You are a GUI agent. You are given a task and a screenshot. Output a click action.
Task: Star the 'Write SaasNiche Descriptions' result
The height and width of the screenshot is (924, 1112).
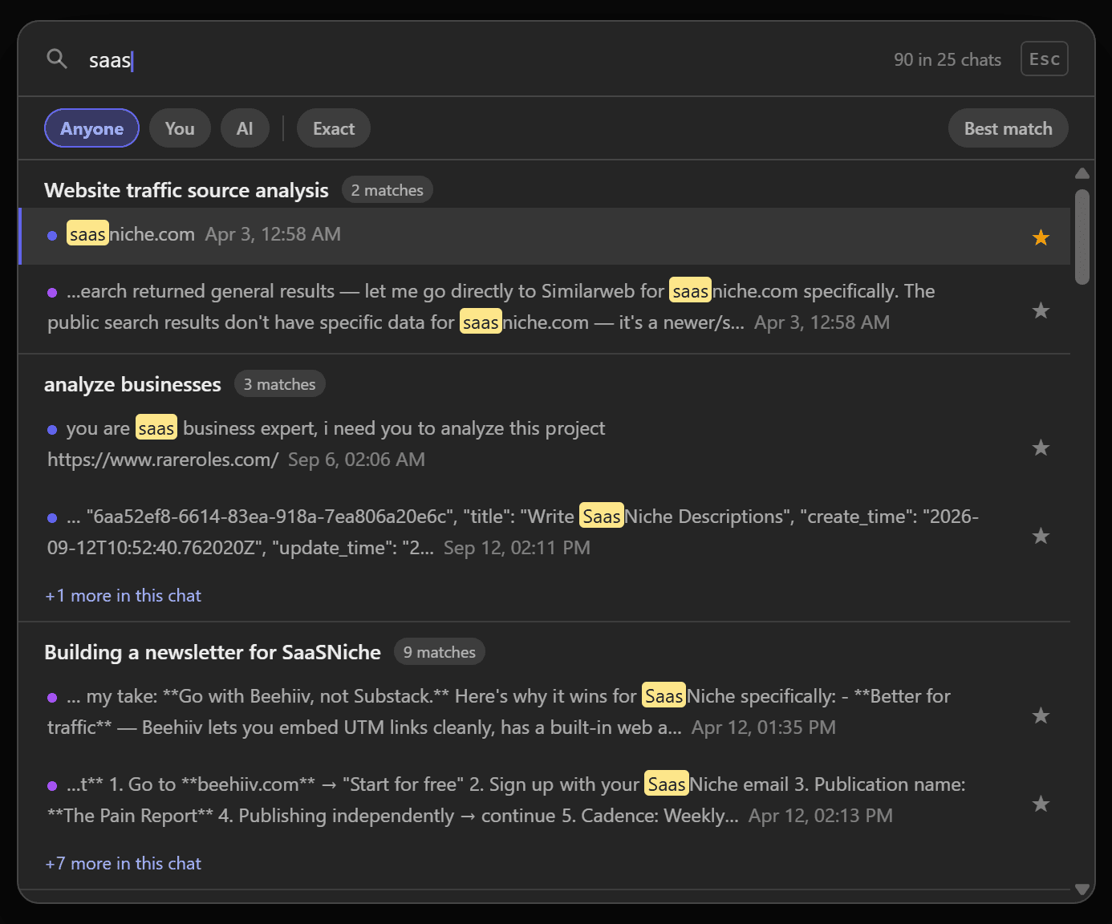coord(1041,536)
